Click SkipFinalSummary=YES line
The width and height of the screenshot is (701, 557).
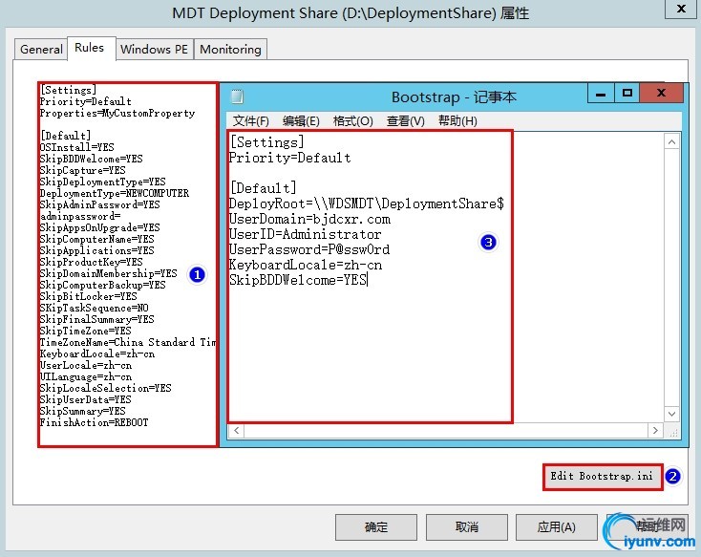97,319
